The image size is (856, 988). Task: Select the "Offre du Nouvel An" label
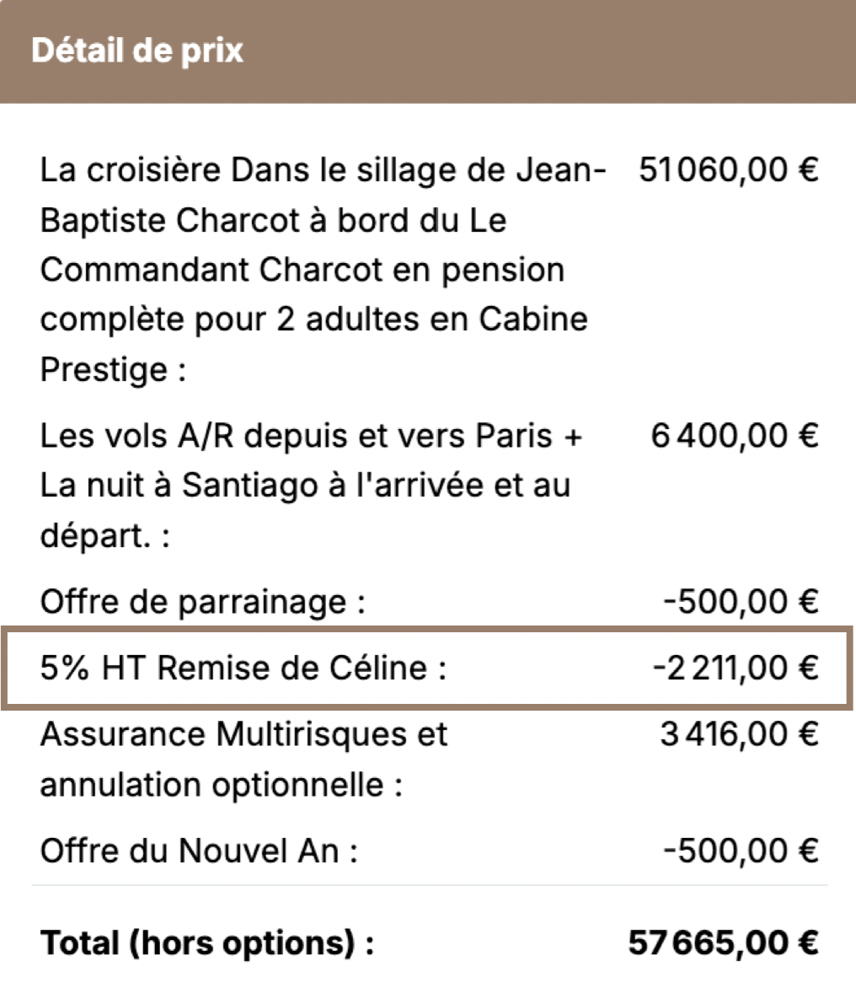(199, 851)
